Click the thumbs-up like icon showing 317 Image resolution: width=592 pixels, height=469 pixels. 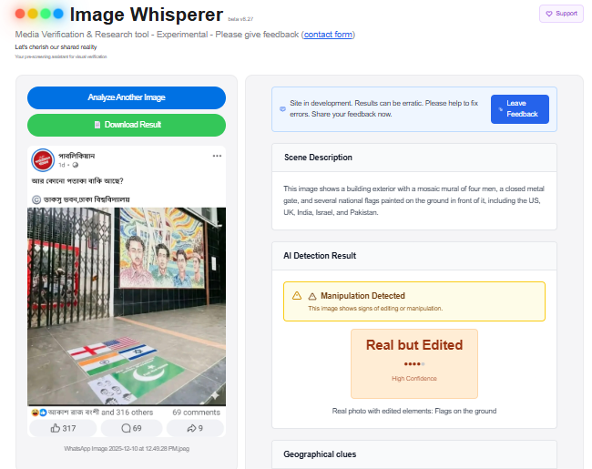click(56, 428)
